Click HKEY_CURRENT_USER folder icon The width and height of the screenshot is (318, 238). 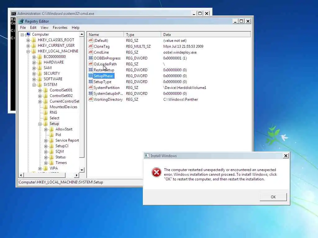click(34, 46)
